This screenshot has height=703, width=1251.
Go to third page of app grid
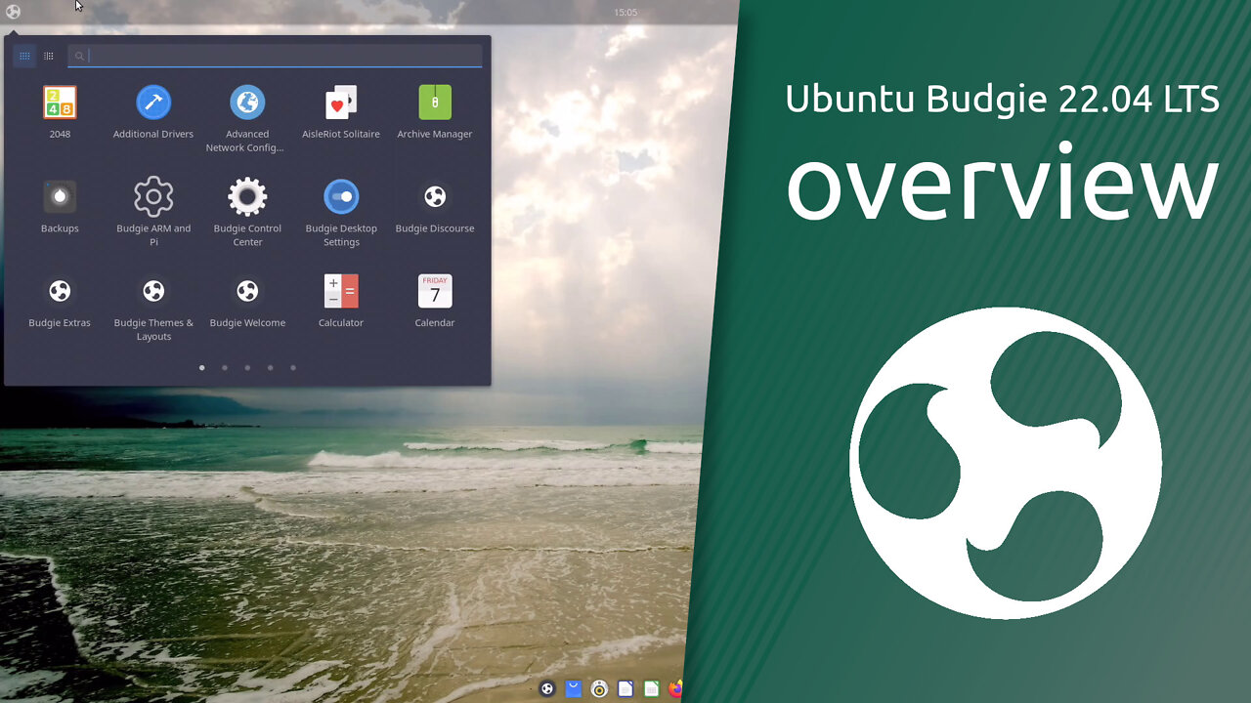(x=247, y=368)
